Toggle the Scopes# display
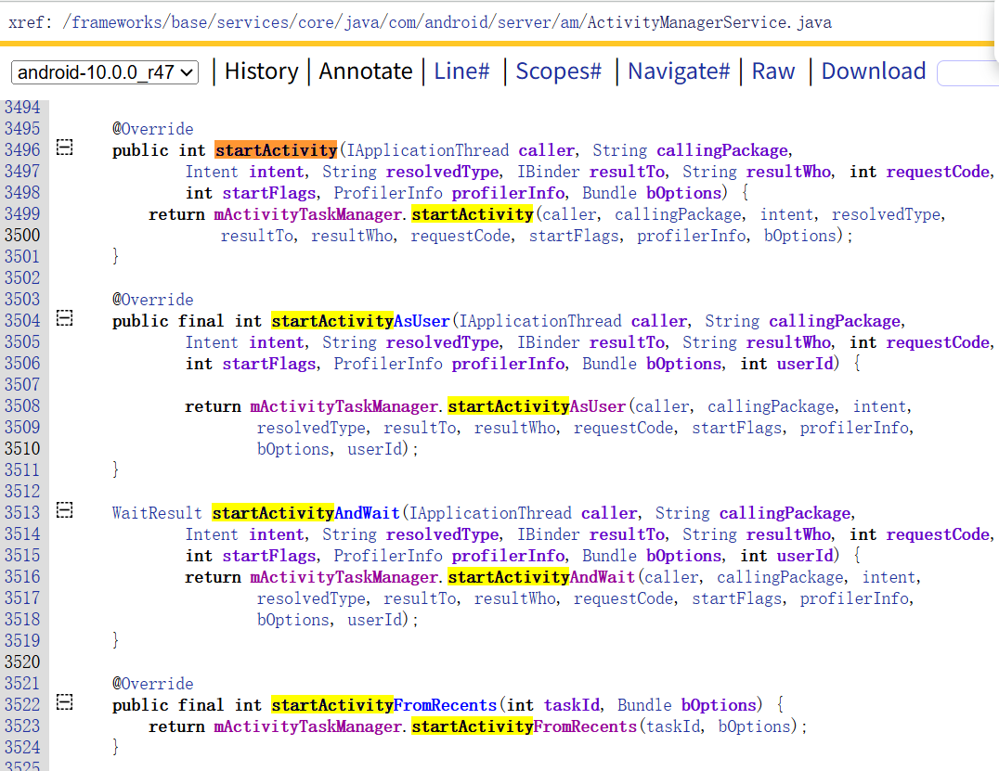Screen dimensions: 999x771 [558, 71]
